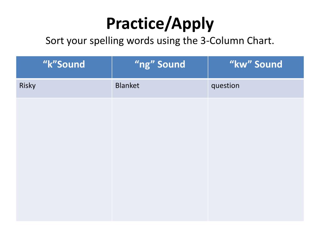Click the word question in the table
Image resolution: width=320 pixels, height=240 pixels.
pos(225,86)
